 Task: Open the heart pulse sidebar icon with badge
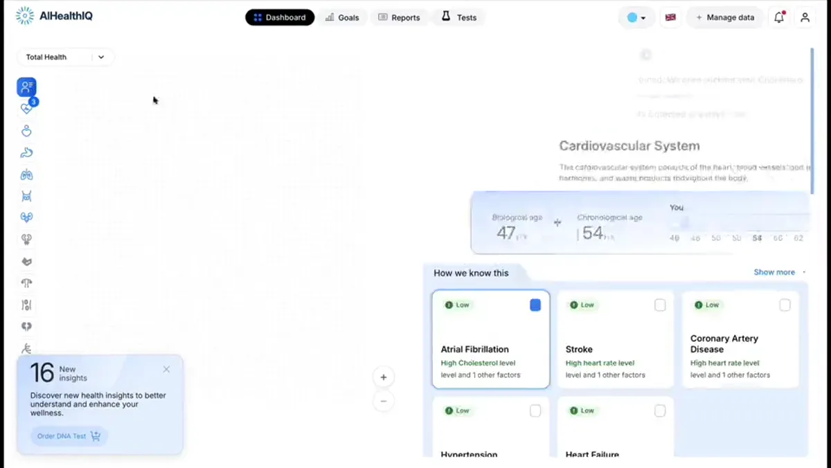26,108
